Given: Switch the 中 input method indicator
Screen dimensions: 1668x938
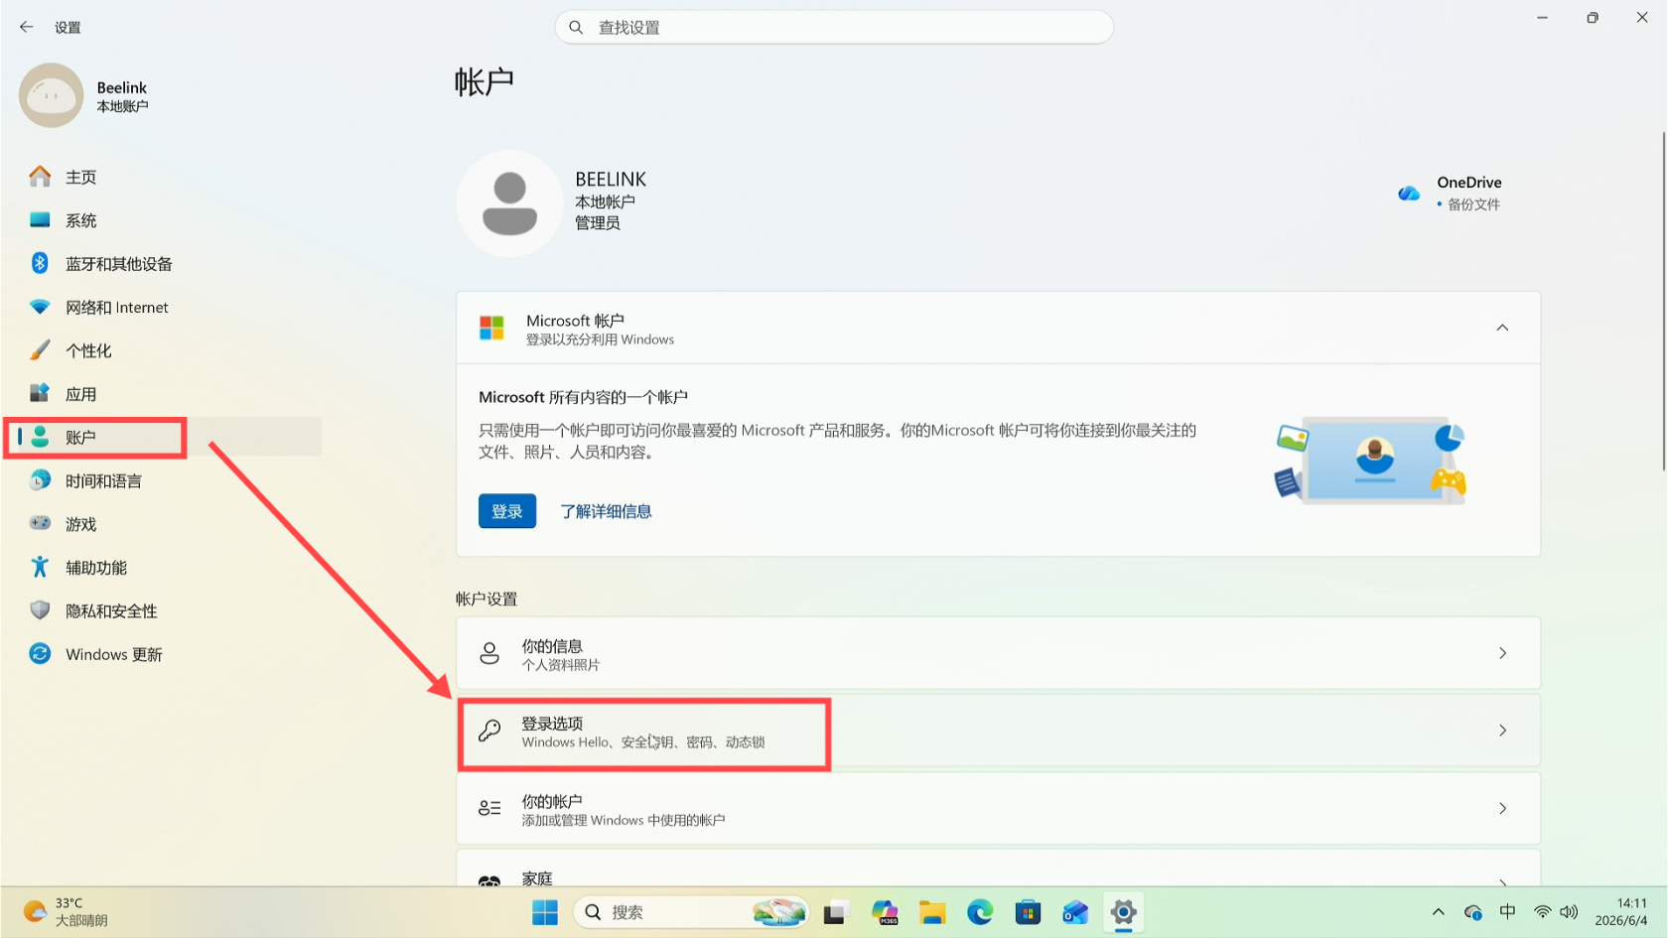Looking at the screenshot, I should point(1507,911).
